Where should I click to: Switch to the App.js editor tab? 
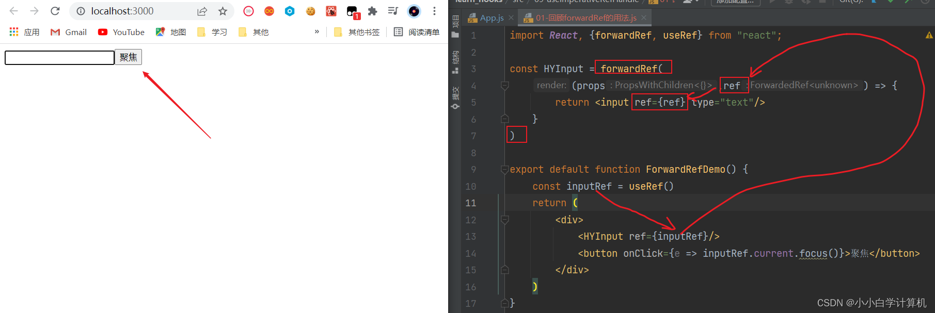pos(486,18)
